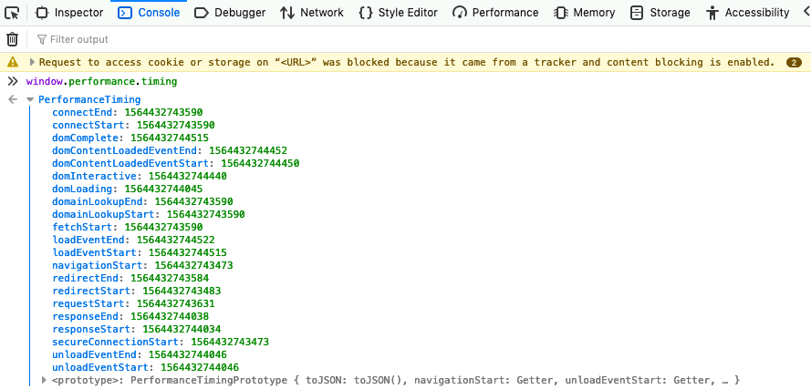Collapse the PerformanceTiming object

click(30, 99)
